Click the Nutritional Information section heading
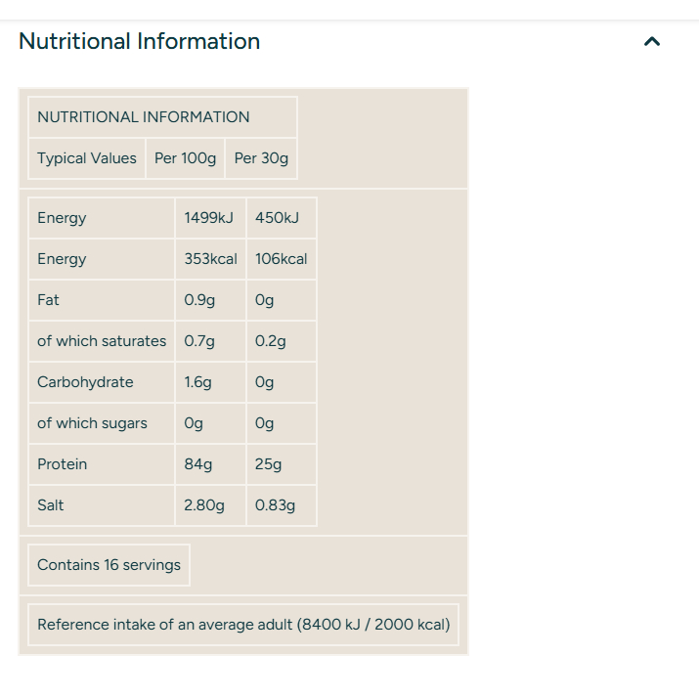Image resolution: width=699 pixels, height=699 pixels. pyautogui.click(x=139, y=41)
